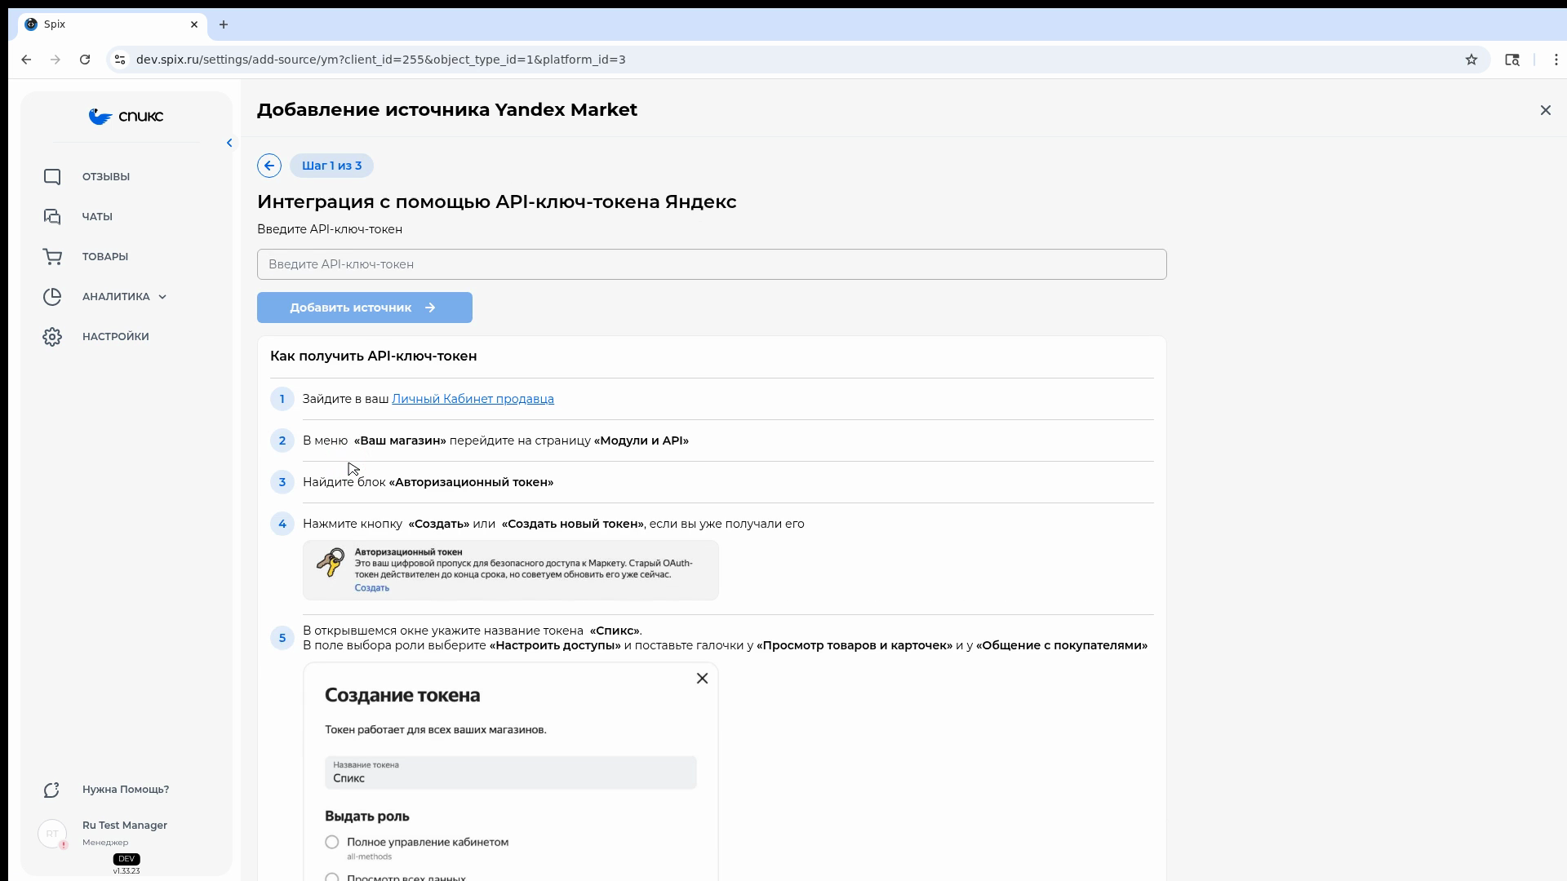Click the Аналитика pie chart icon
This screenshot has height=881, width=1567.
[52, 297]
